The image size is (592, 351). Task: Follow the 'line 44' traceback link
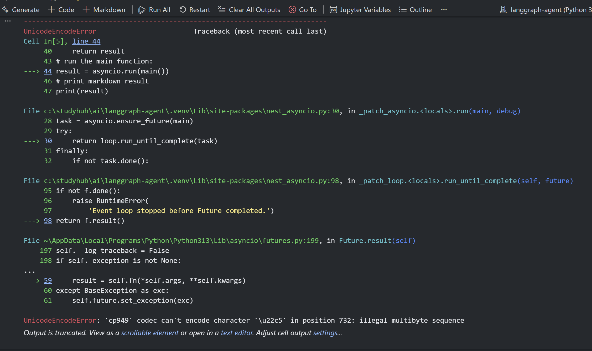(86, 41)
